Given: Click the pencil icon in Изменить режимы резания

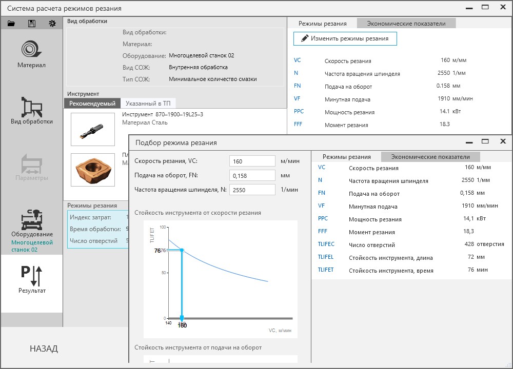Looking at the screenshot, I should pyautogui.click(x=305, y=38).
